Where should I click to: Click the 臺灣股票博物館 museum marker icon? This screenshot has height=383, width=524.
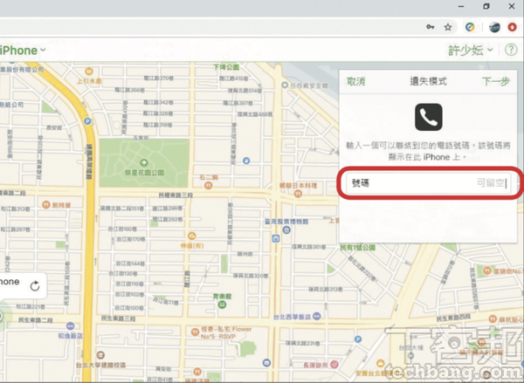pos(286,229)
